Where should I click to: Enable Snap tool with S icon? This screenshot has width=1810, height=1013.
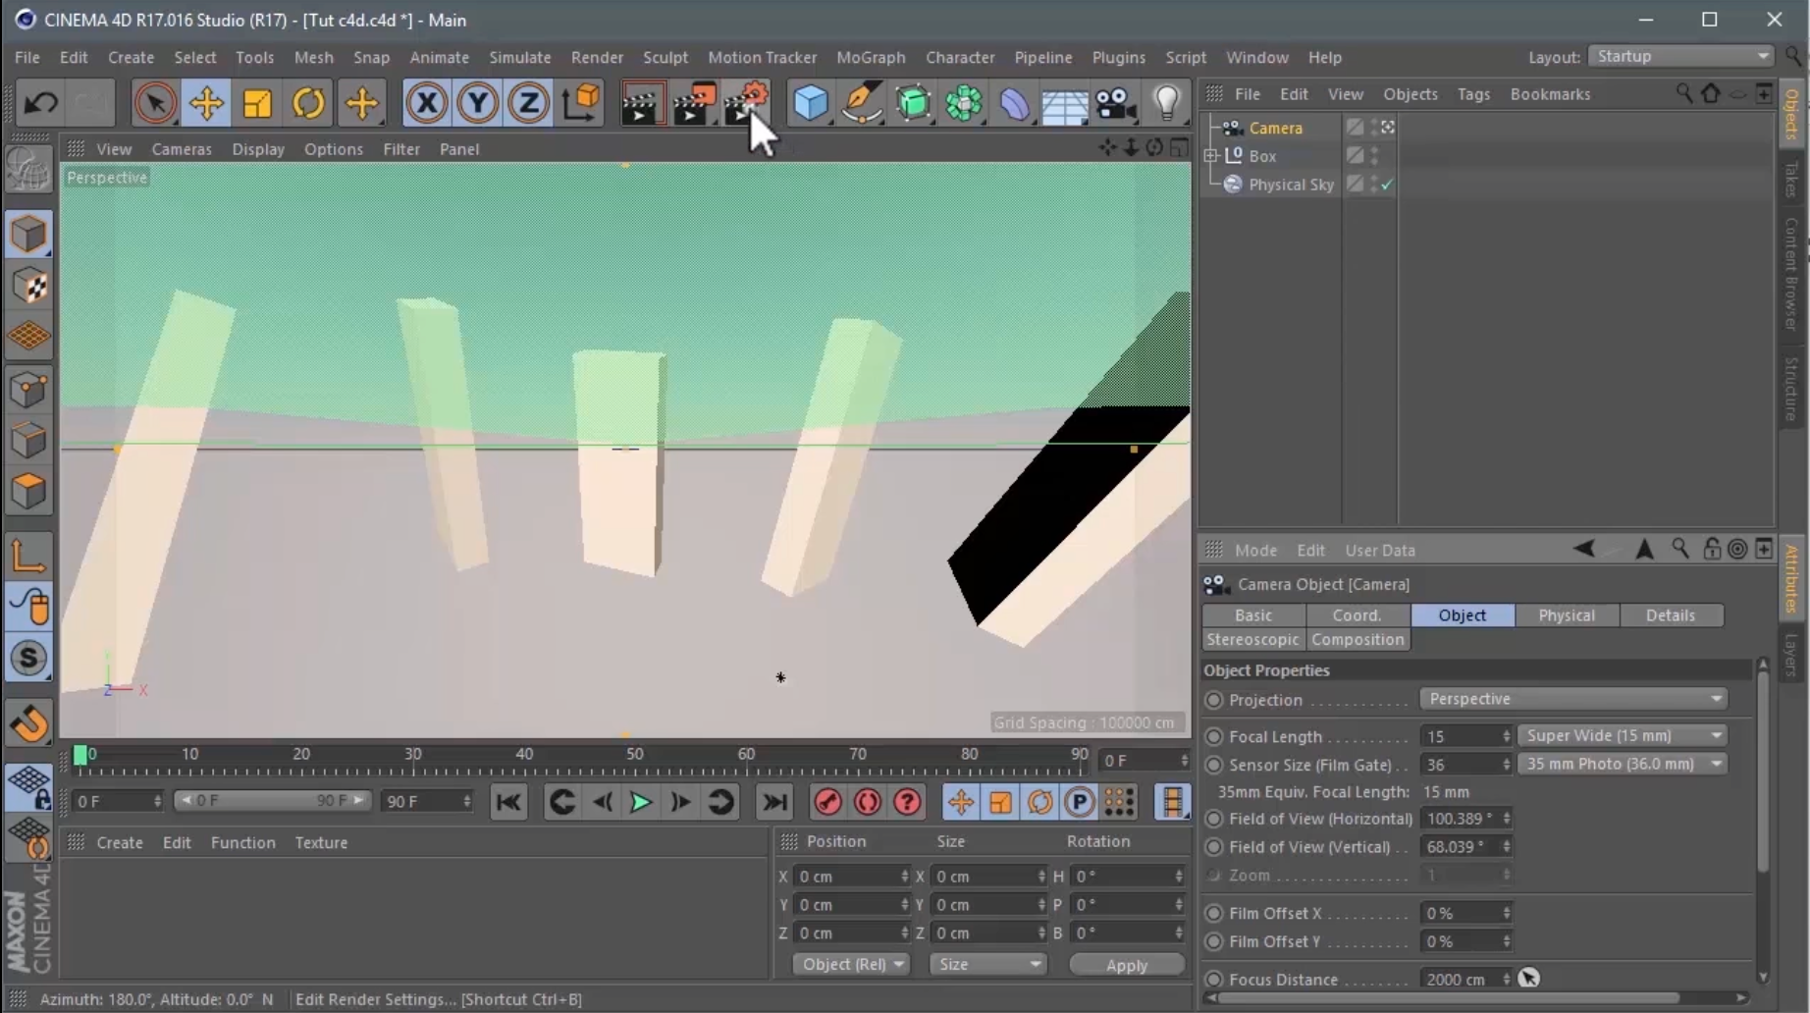tap(28, 658)
